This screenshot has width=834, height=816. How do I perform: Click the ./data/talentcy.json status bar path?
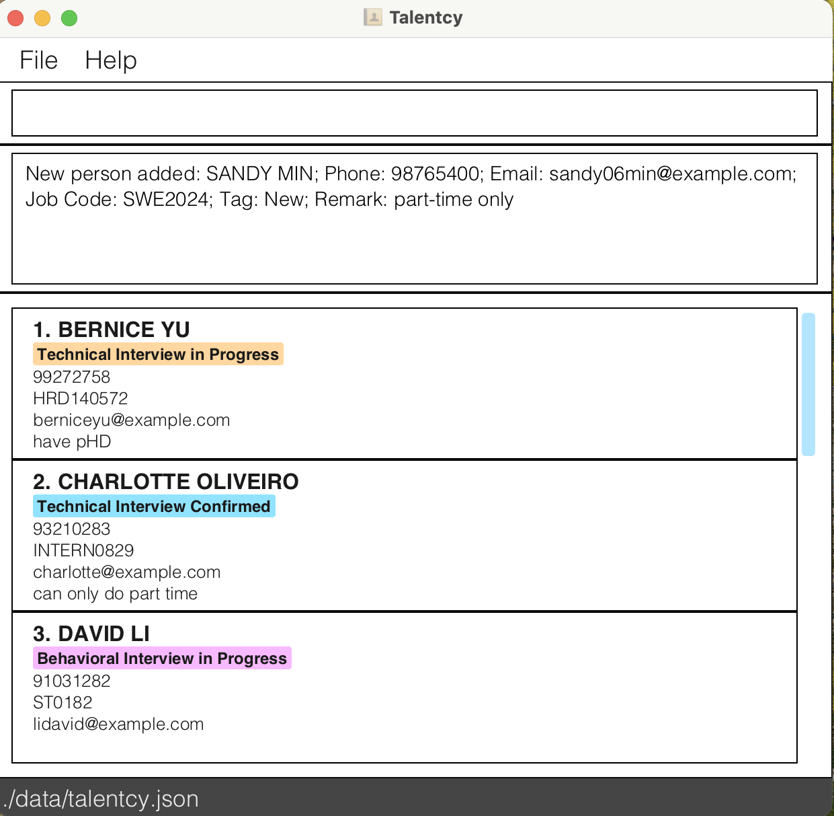(x=101, y=799)
